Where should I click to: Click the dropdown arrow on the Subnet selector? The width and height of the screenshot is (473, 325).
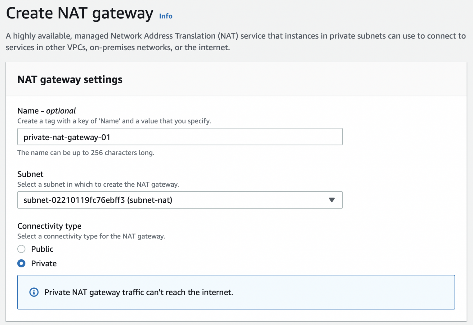tap(332, 200)
